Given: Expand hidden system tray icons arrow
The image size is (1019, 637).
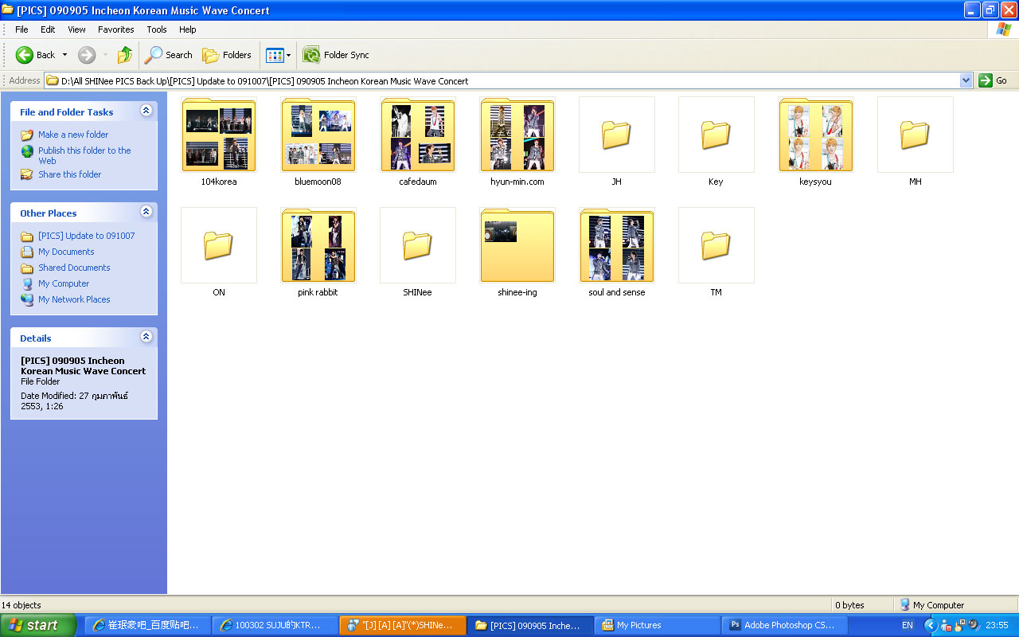Looking at the screenshot, I should click(930, 625).
